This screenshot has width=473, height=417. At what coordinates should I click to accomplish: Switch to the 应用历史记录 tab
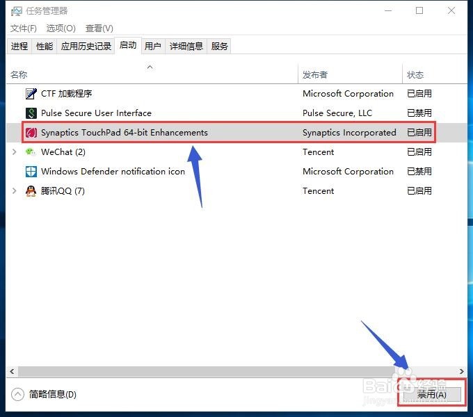click(x=86, y=46)
